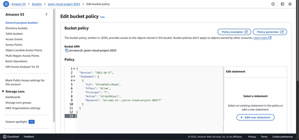This screenshot has width=299, height=140.
Task: Open Directory buckets in sidebar
Action: point(16,28)
